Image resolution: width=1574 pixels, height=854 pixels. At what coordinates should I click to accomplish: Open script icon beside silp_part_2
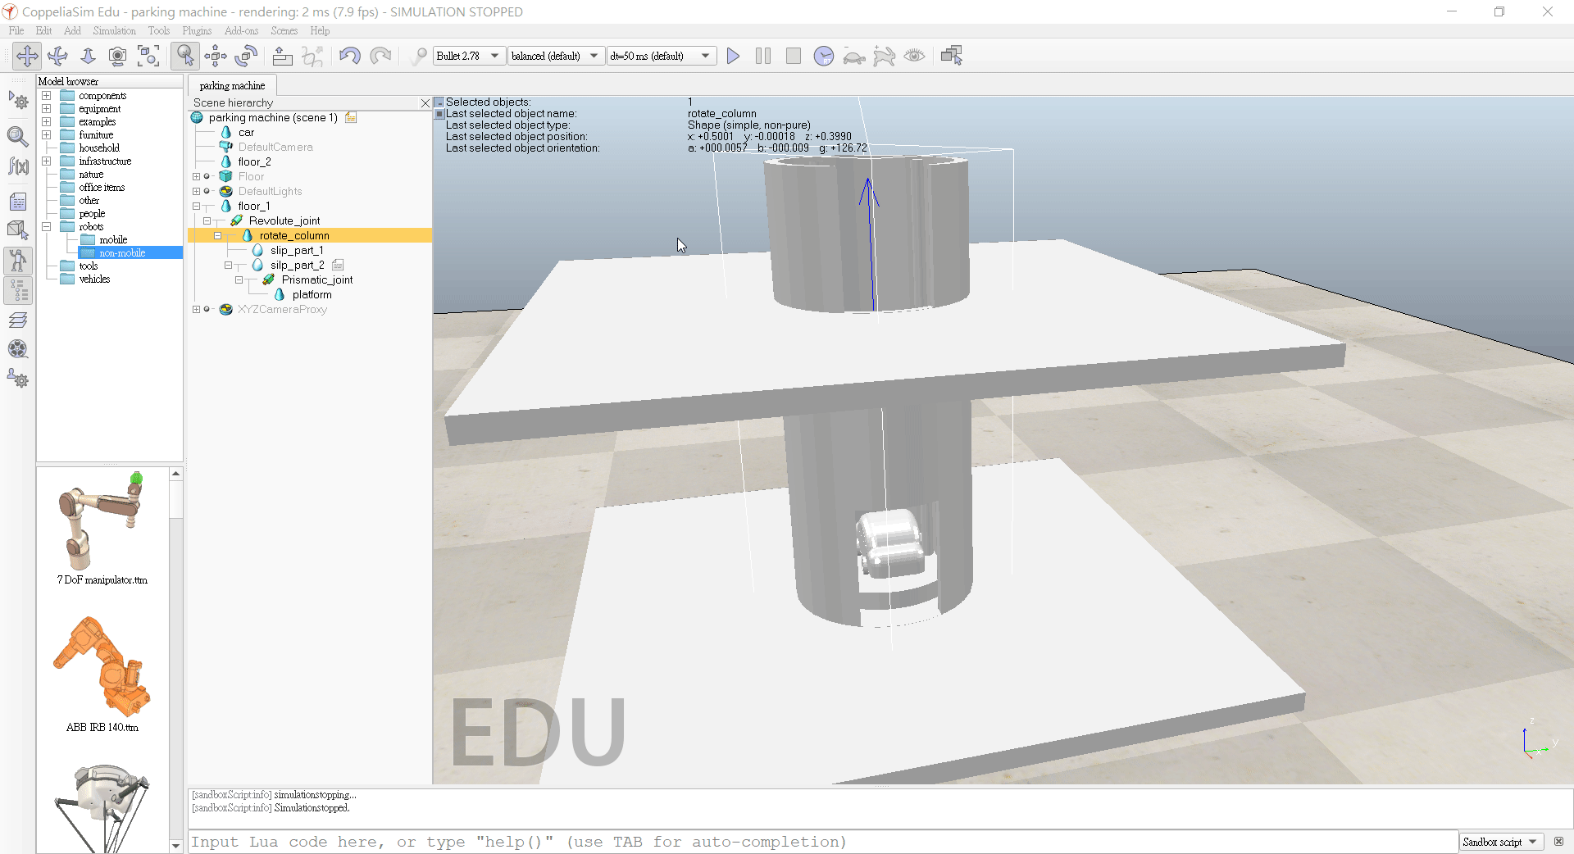(339, 265)
